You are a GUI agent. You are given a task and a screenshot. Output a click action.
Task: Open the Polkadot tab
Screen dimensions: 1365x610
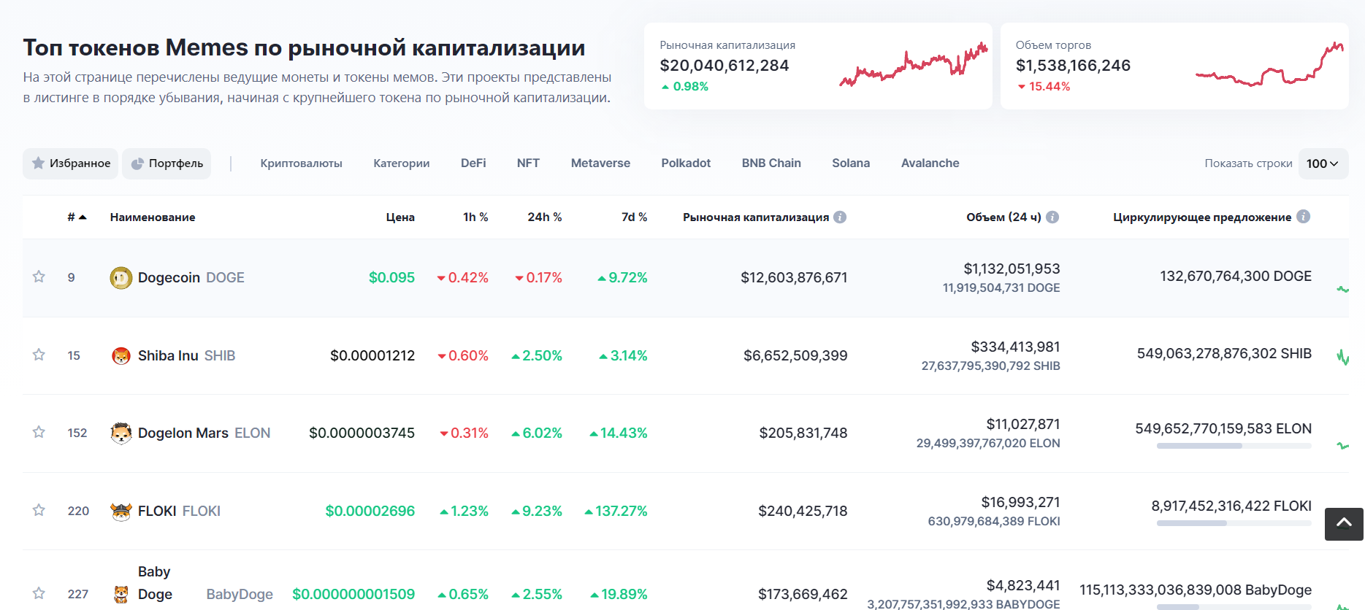point(686,163)
